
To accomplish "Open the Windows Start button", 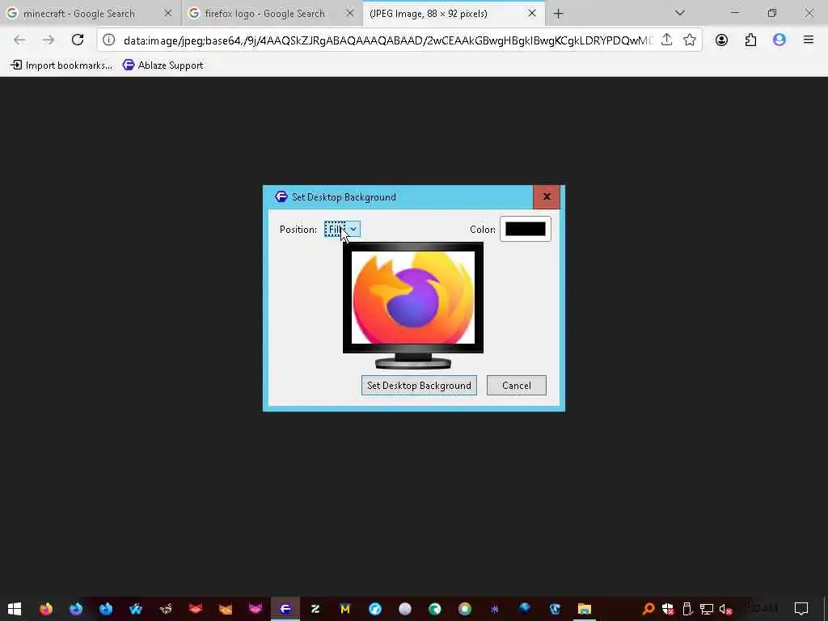I will (15, 609).
